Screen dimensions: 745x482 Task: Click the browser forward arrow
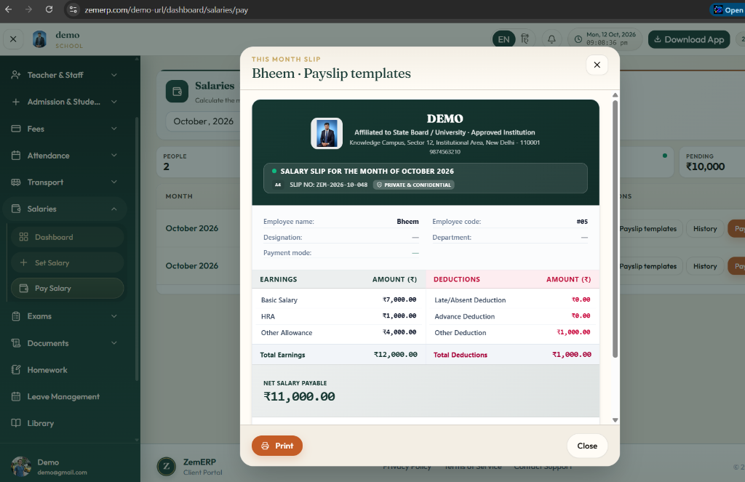pyautogui.click(x=28, y=9)
